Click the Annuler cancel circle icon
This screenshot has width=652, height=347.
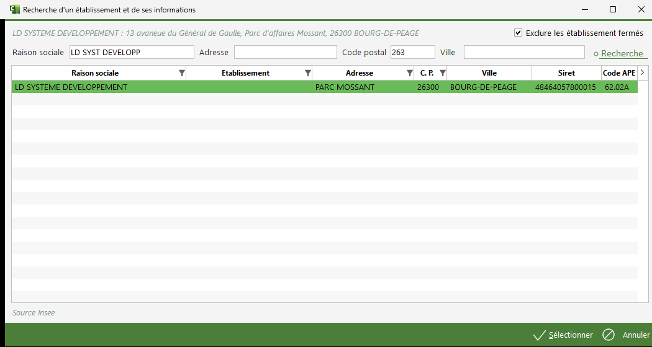(609, 335)
